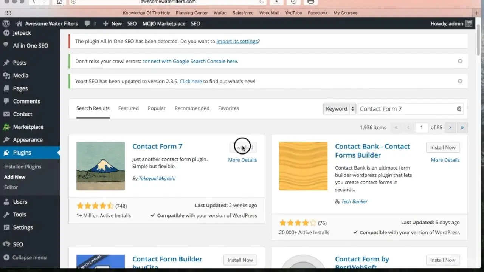
Task: Open All in One SEO sidebar menu
Action: [30, 46]
